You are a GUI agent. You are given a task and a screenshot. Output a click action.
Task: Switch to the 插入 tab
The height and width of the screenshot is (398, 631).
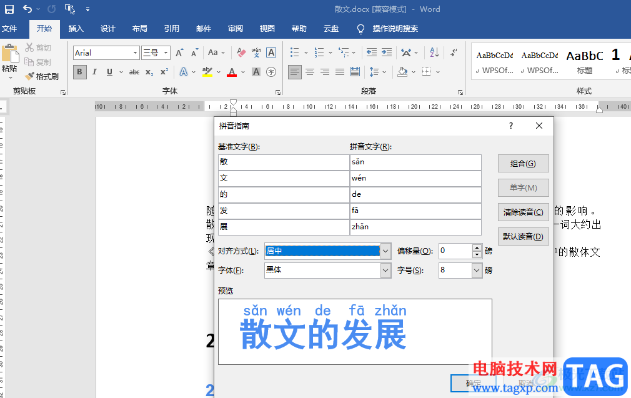76,29
